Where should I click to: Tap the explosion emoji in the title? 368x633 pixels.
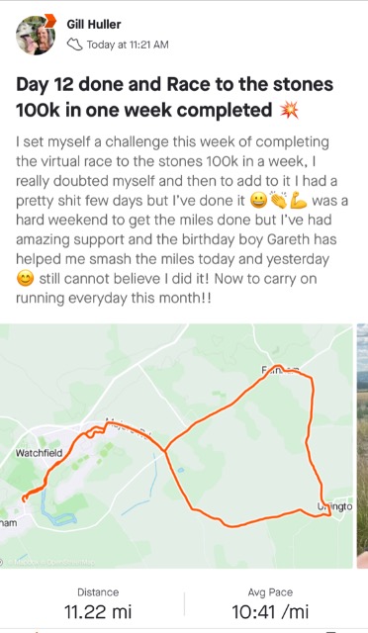tap(290, 110)
